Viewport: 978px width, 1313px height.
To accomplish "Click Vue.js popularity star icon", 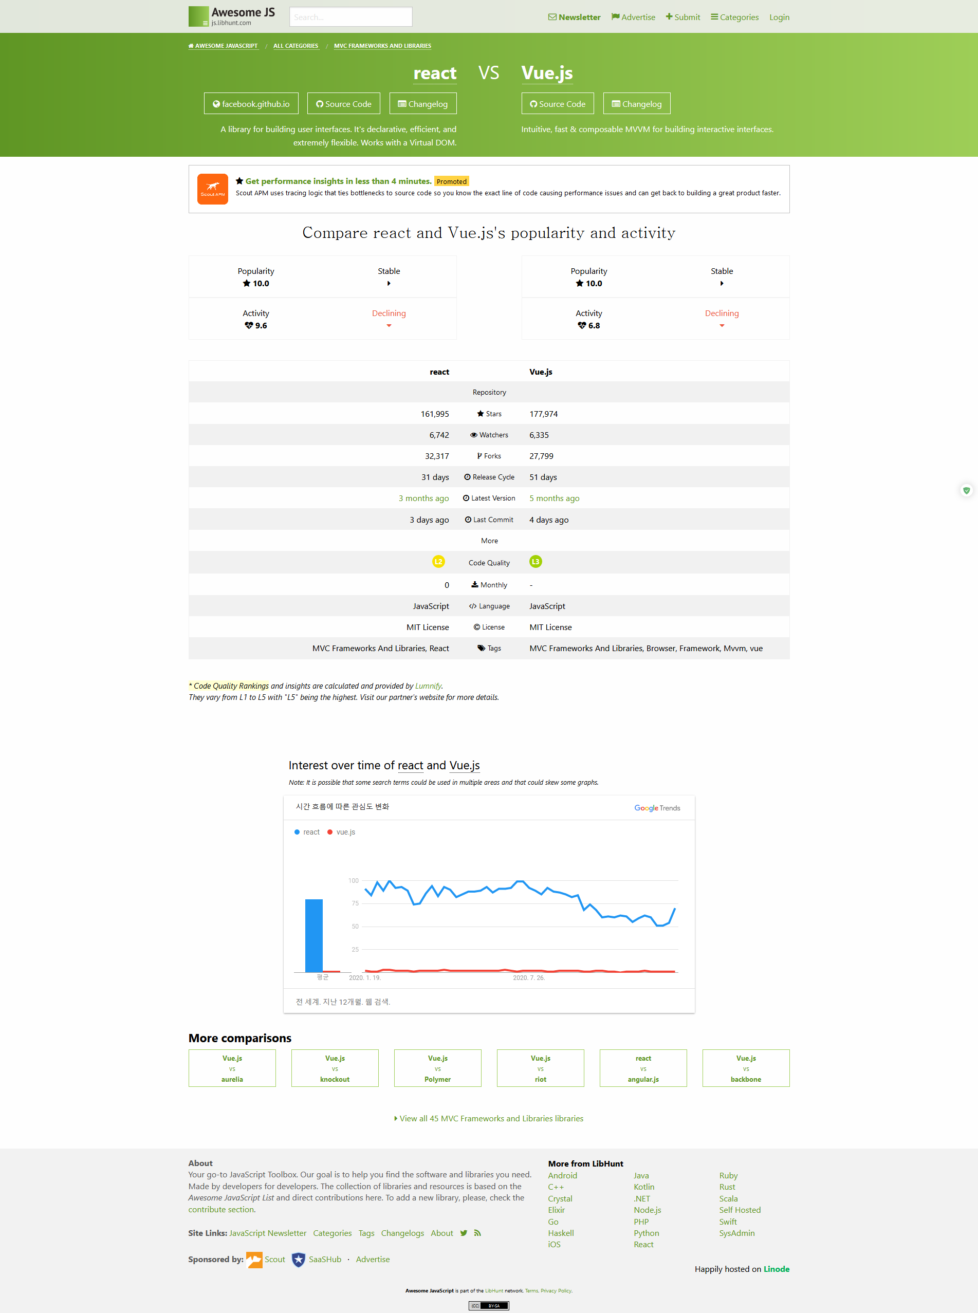I will 580,284.
